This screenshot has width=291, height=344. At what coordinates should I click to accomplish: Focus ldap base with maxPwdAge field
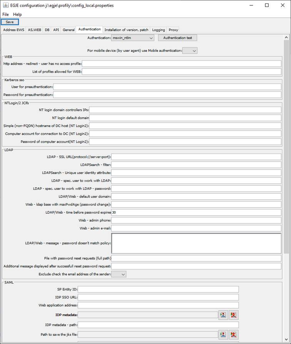tap(196, 204)
